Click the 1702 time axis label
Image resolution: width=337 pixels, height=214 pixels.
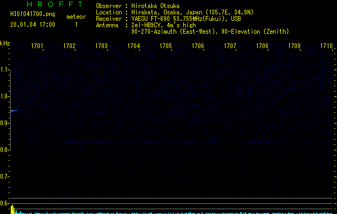[x=69, y=46]
